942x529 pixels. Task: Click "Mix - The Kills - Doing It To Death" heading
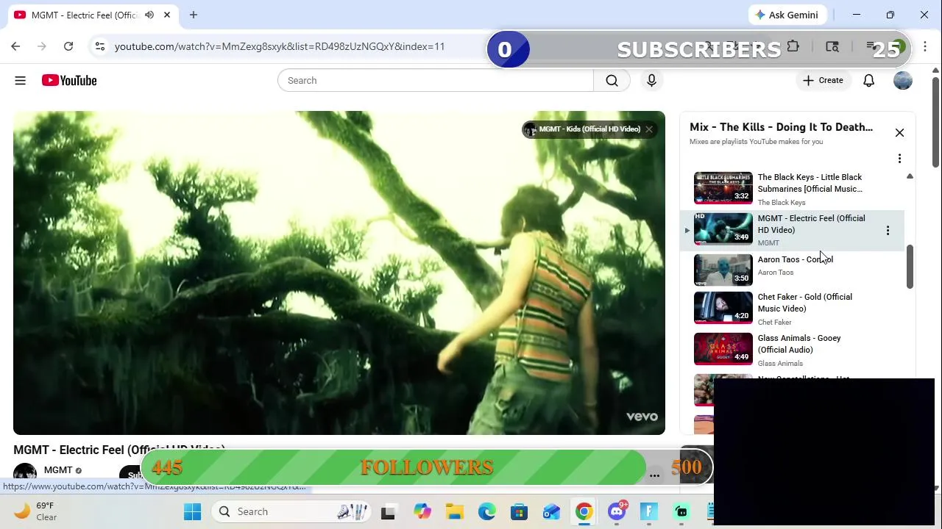tap(781, 127)
